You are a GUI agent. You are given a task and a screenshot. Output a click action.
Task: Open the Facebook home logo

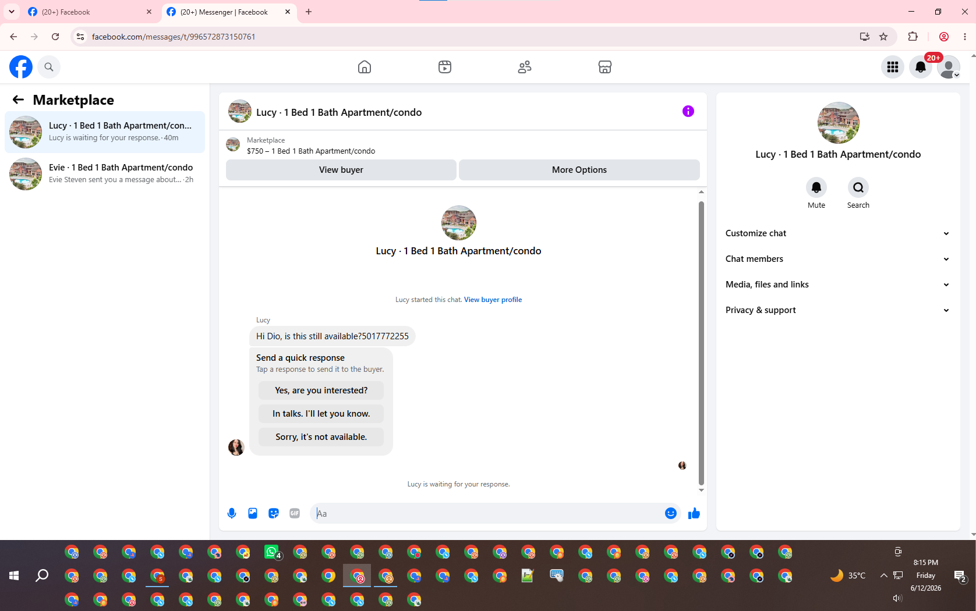(x=21, y=67)
